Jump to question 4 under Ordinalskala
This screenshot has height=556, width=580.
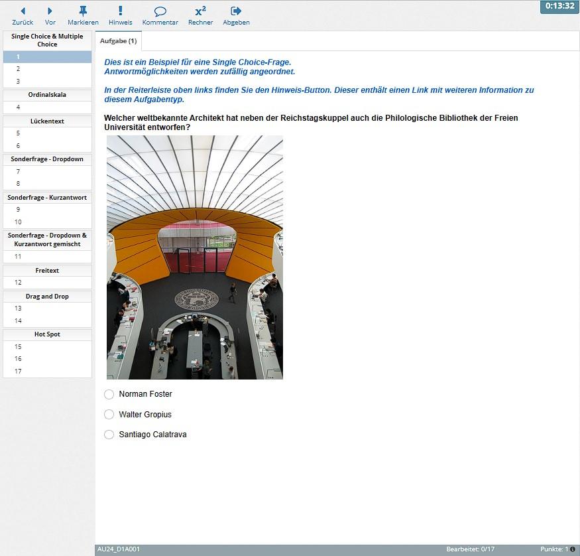coord(47,107)
